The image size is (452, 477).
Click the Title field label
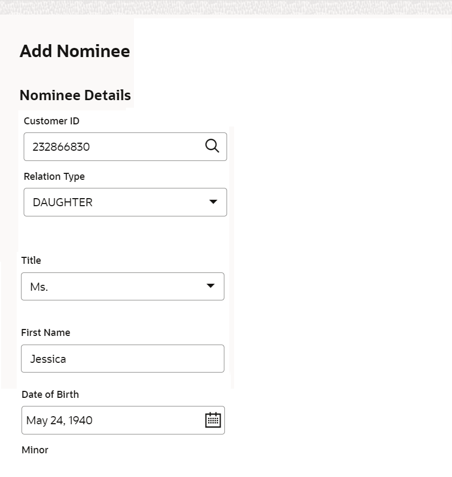(x=31, y=261)
